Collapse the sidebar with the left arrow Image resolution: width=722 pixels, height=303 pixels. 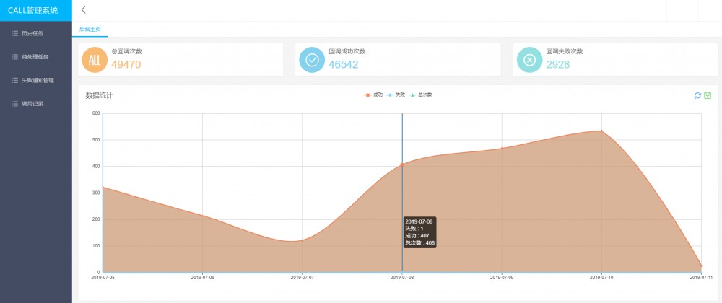pos(83,9)
